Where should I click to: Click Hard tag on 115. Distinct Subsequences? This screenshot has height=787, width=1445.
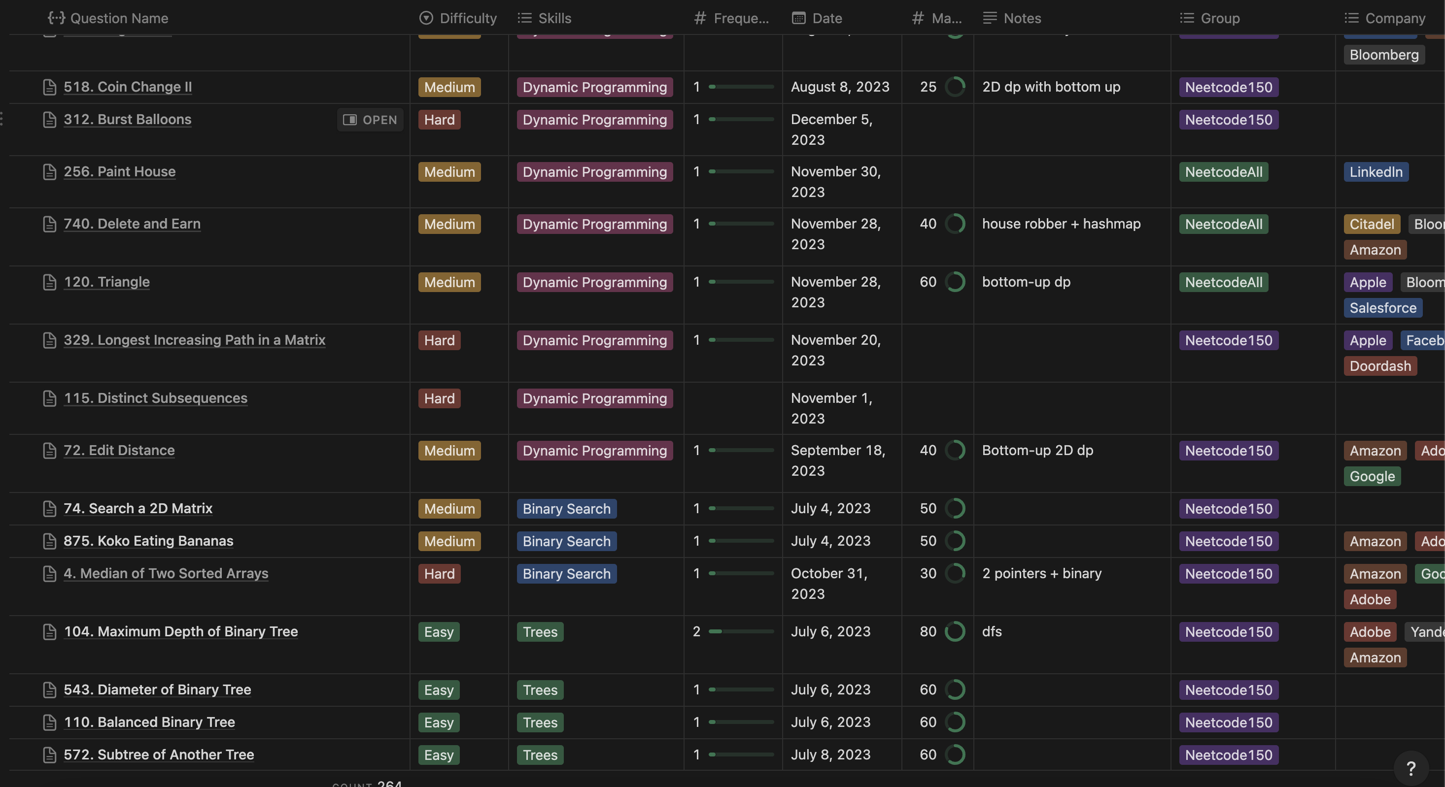click(439, 398)
